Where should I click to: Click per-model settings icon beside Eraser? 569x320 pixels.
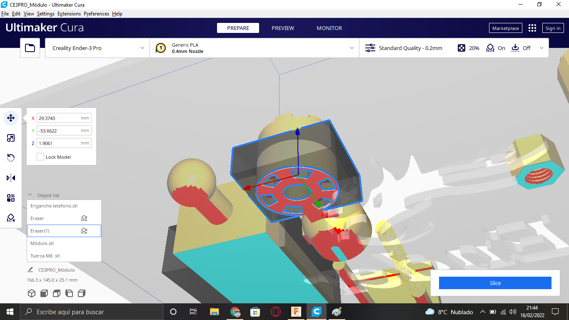pos(84,218)
